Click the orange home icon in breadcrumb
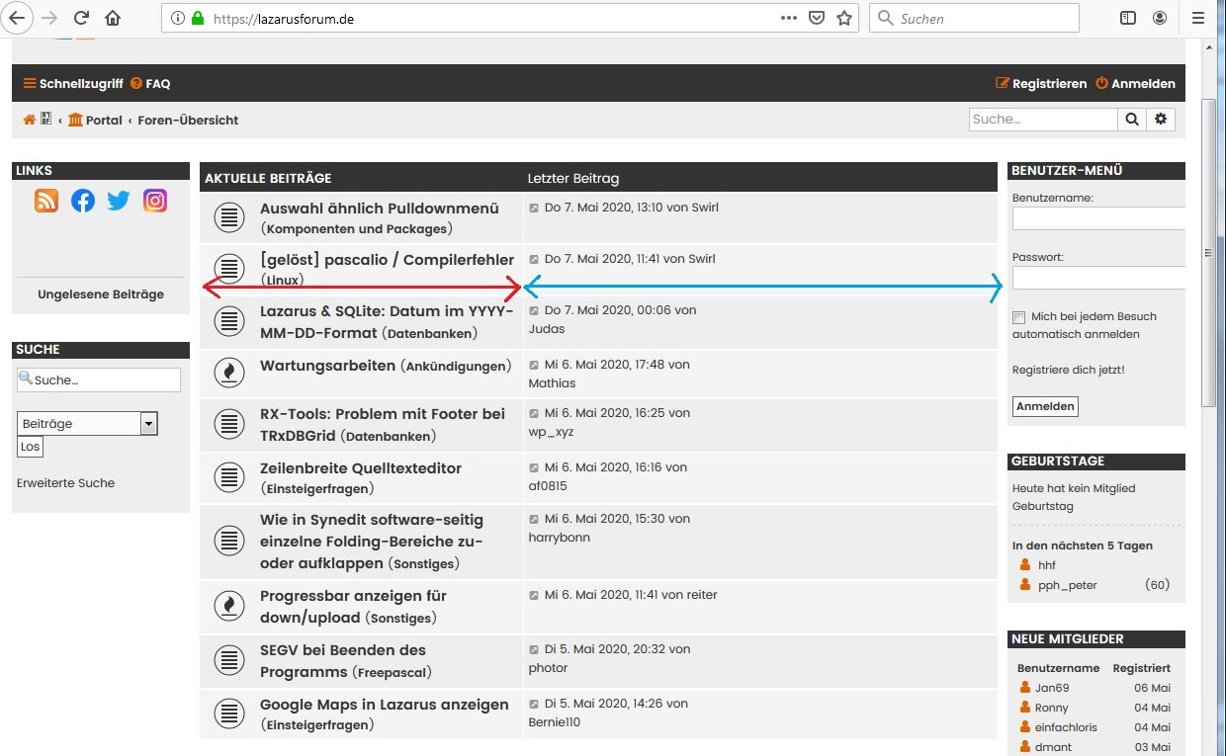 pos(30,120)
